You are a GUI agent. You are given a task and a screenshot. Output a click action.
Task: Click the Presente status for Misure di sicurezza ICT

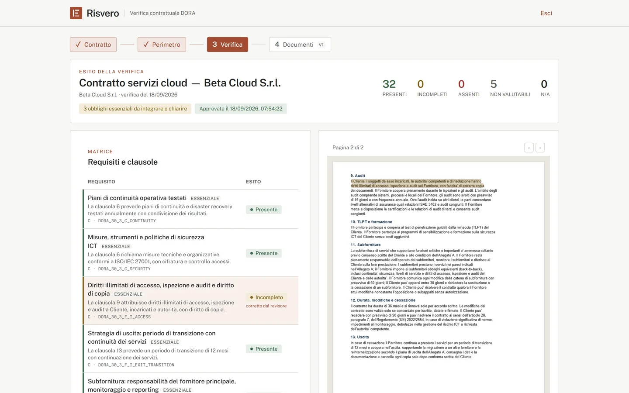pos(264,253)
